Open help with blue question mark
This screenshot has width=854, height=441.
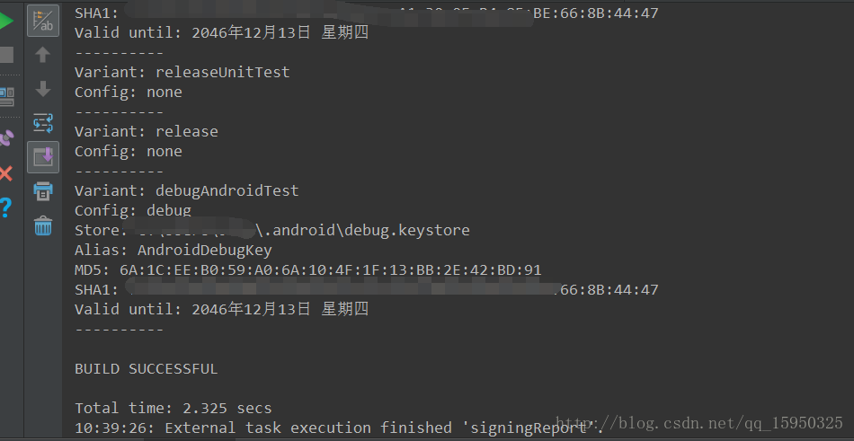click(6, 208)
